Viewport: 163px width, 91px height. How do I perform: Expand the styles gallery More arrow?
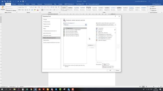click(x=147, y=10)
